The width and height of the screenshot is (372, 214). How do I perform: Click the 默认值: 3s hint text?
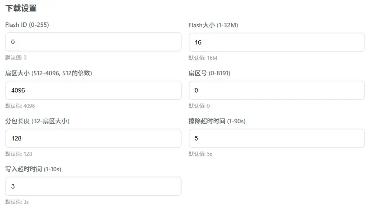(17, 202)
